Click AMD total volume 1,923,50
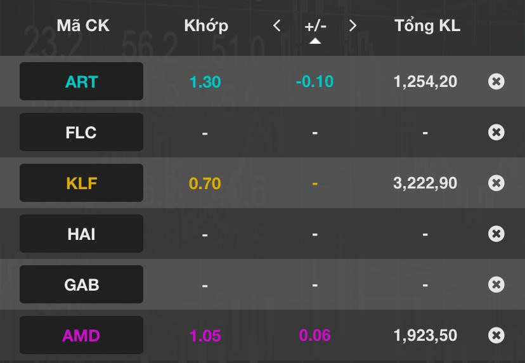 click(x=425, y=335)
